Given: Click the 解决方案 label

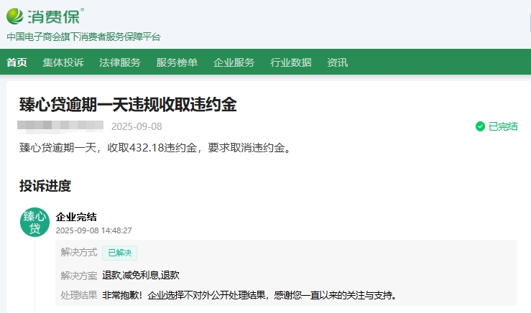Looking at the screenshot, I should 79,276.
